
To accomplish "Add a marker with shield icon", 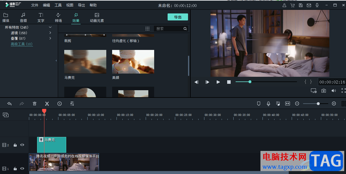I will tap(259, 104).
